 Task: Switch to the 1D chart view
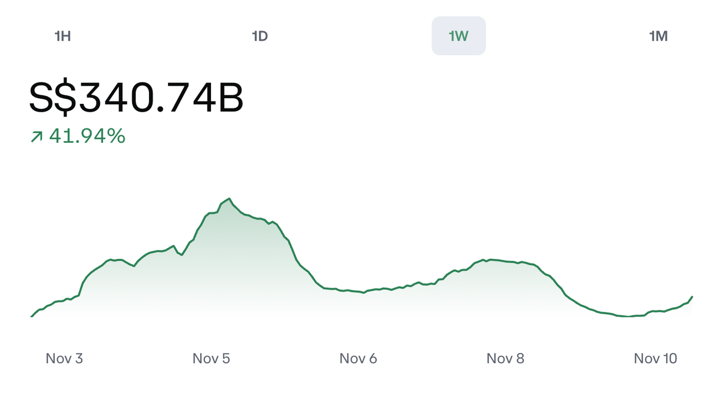pyautogui.click(x=260, y=36)
